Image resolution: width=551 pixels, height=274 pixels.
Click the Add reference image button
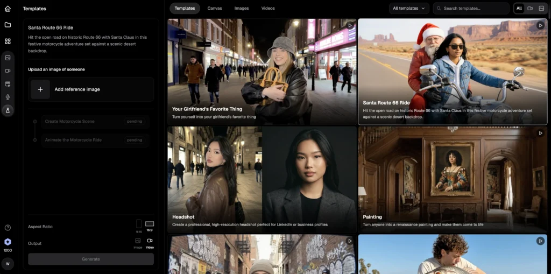(91, 89)
